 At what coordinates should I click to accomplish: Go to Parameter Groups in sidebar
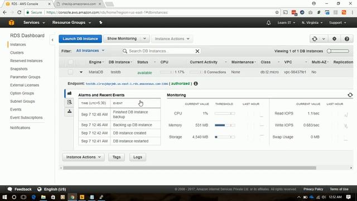point(25,77)
